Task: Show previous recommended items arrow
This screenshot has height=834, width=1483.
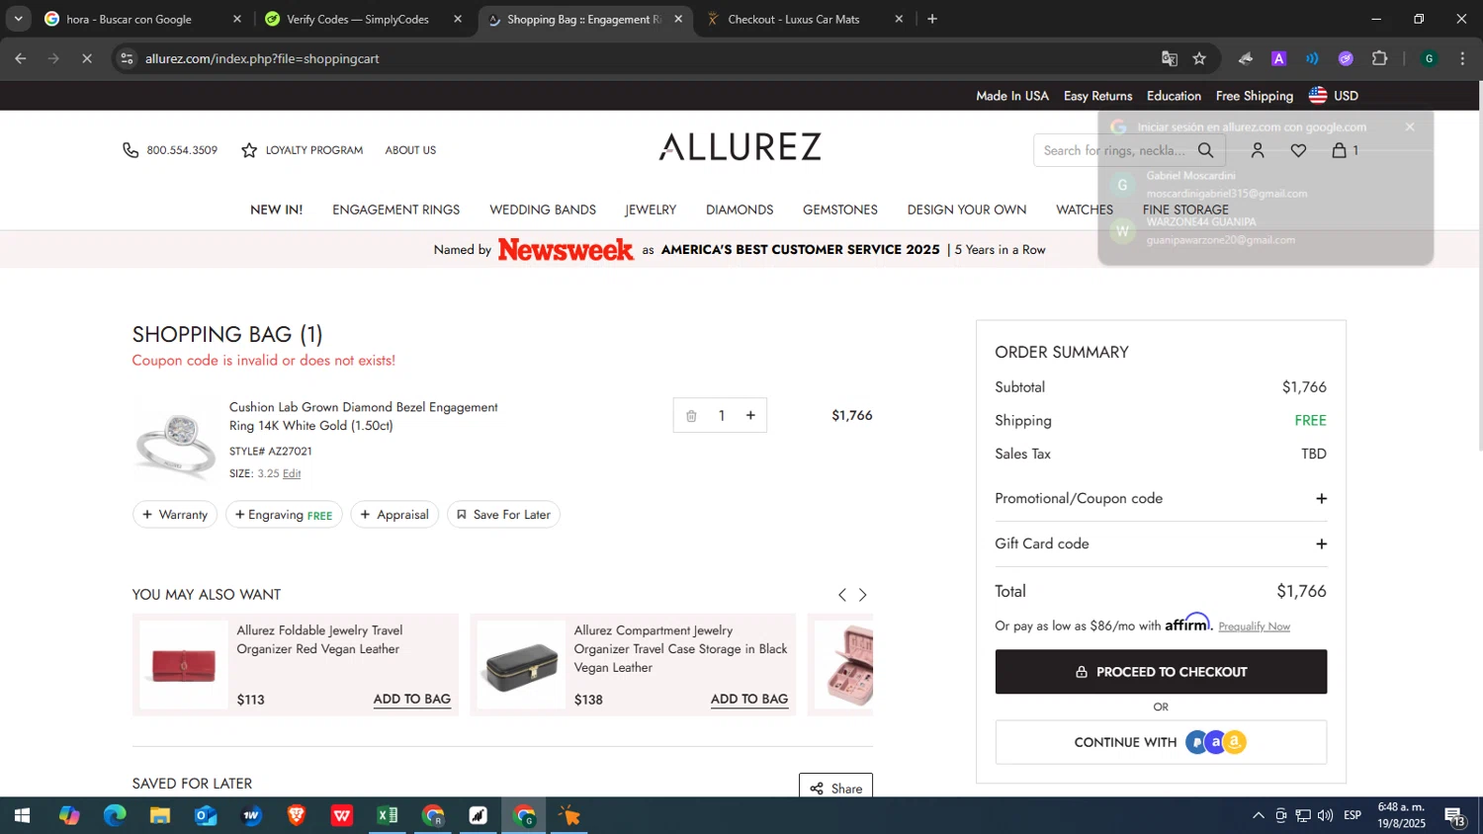Action: coord(842,595)
